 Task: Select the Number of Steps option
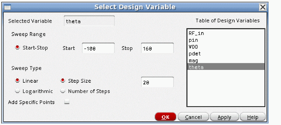[63, 91]
